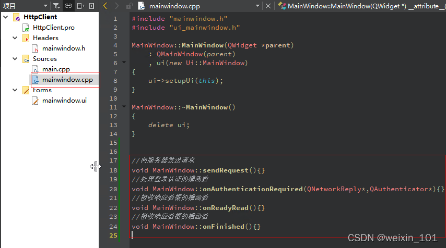Click the Sources folder icon
Image resolution: width=446 pixels, height=248 pixels.
tap(26, 59)
